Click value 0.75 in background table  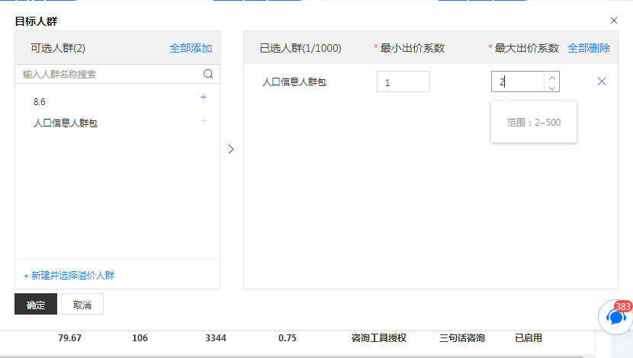[x=288, y=338]
